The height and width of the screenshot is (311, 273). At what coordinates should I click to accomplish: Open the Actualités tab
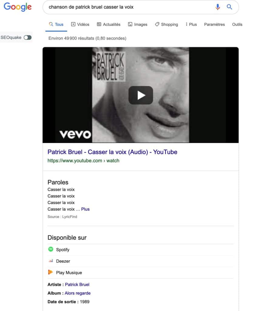109,25
